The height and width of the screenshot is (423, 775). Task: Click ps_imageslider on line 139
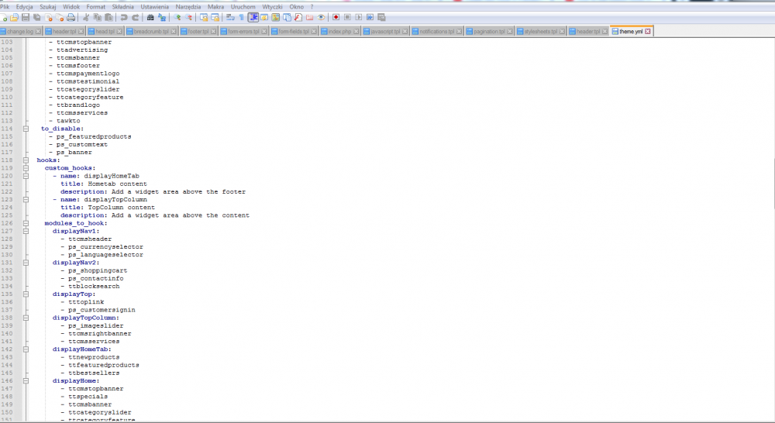point(96,325)
